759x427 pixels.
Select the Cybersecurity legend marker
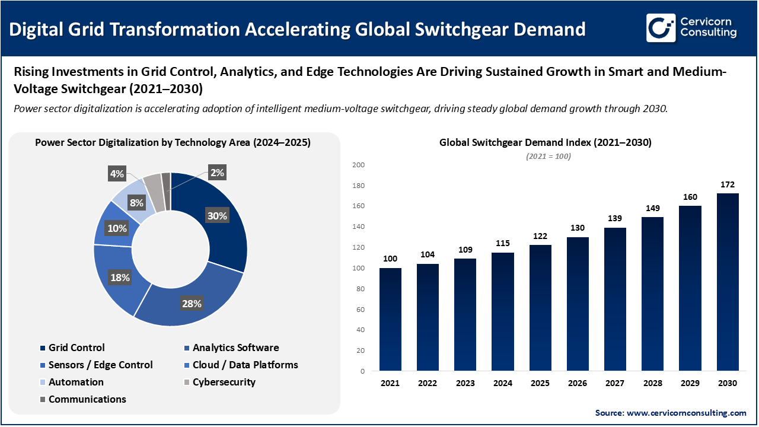pos(187,382)
